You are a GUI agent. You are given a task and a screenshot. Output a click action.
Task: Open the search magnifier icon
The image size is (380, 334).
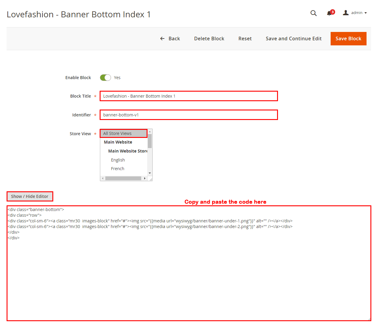[313, 13]
